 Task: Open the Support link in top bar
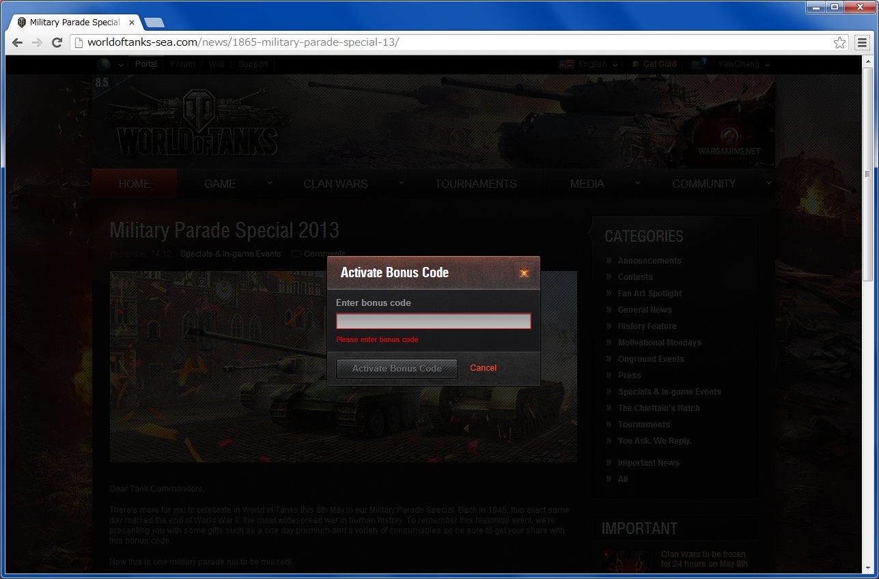click(253, 64)
